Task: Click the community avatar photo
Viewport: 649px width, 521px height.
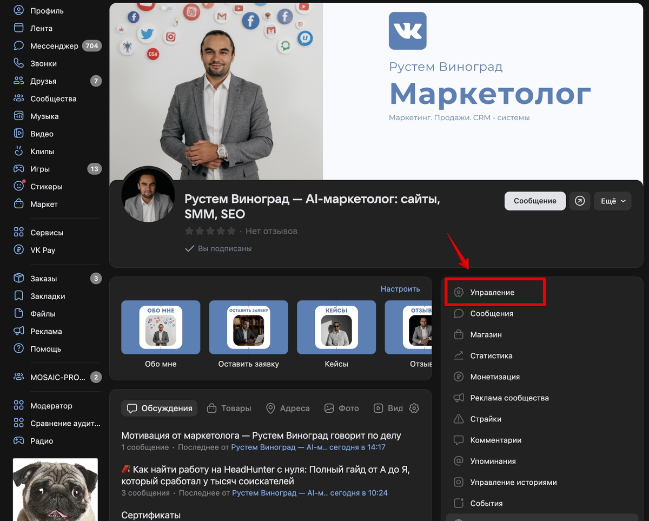Action: (x=148, y=194)
